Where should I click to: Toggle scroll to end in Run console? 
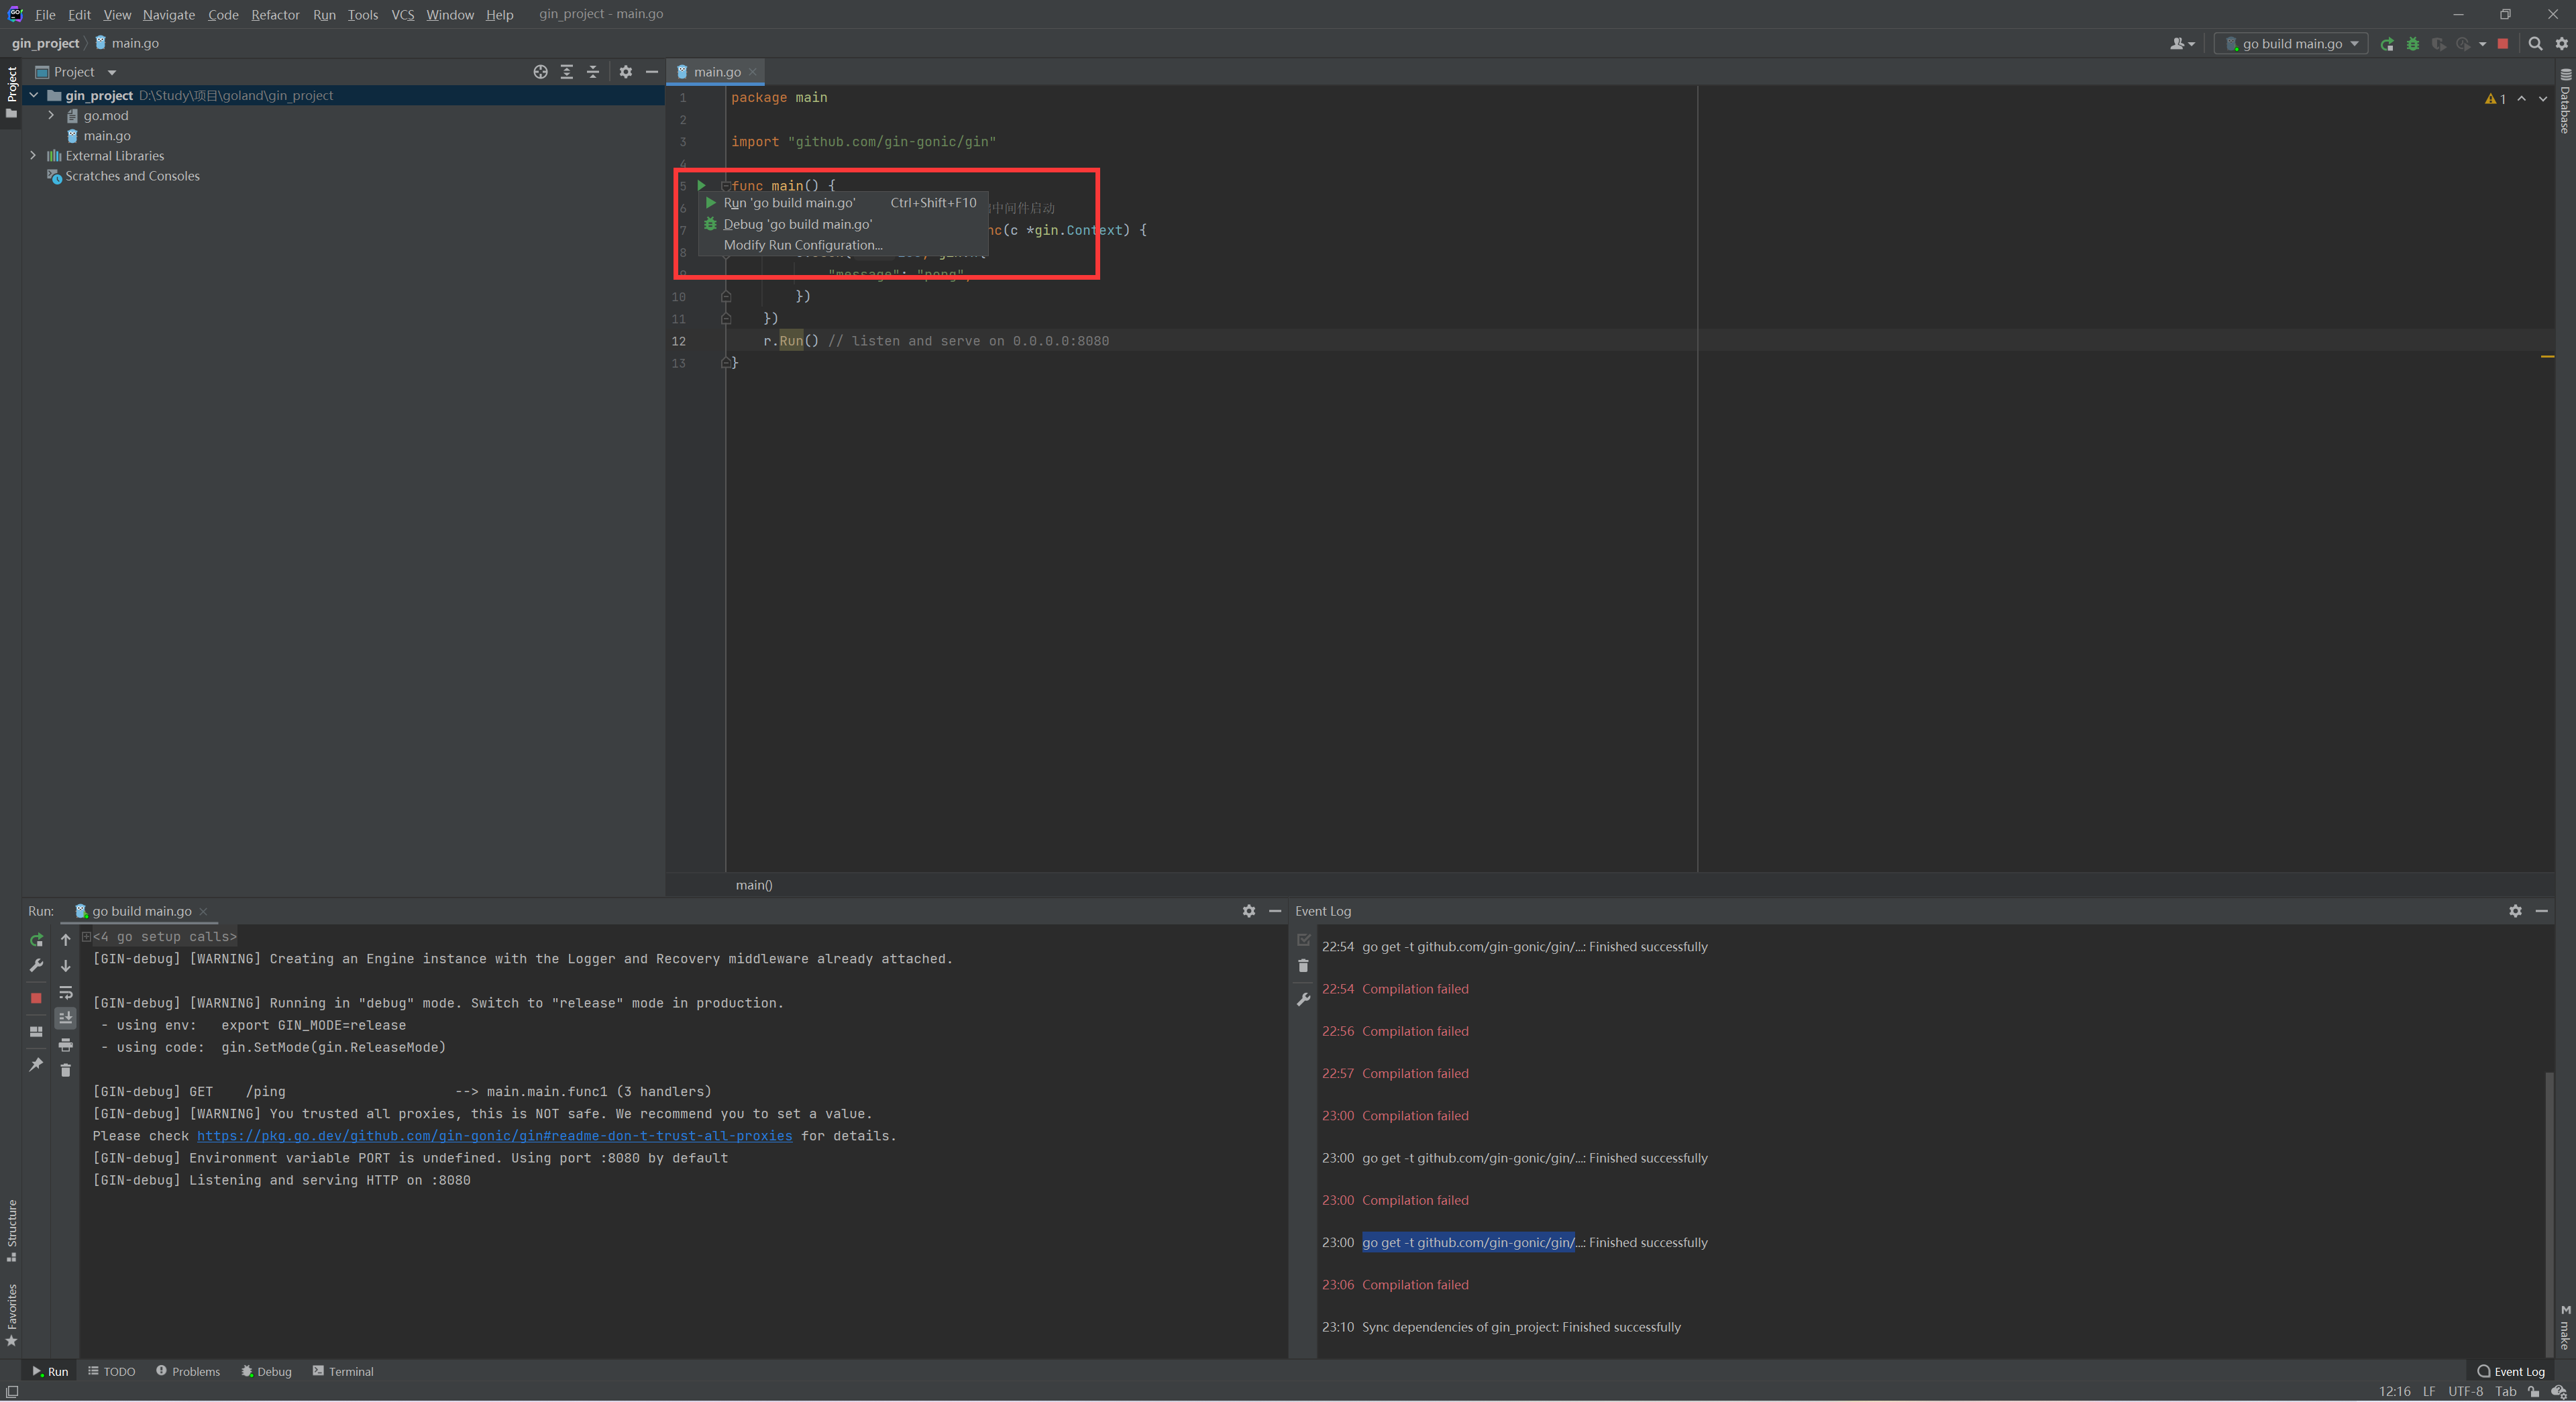click(x=66, y=1018)
